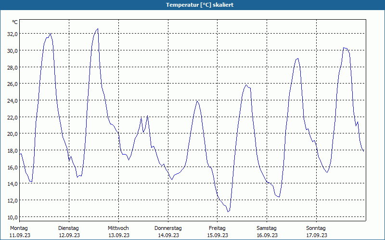Click the Montag day label
The image size is (385, 240).
(19, 228)
